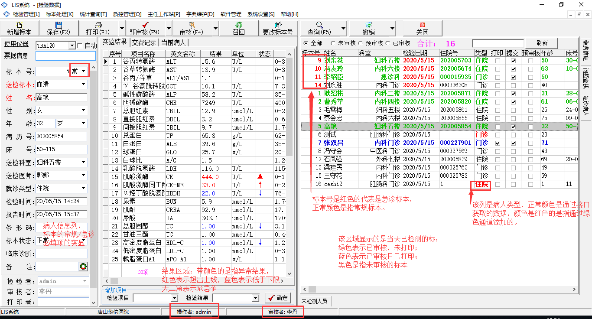Click the 撤销 undo toolbar button
The image size is (592, 319).
tap(369, 28)
